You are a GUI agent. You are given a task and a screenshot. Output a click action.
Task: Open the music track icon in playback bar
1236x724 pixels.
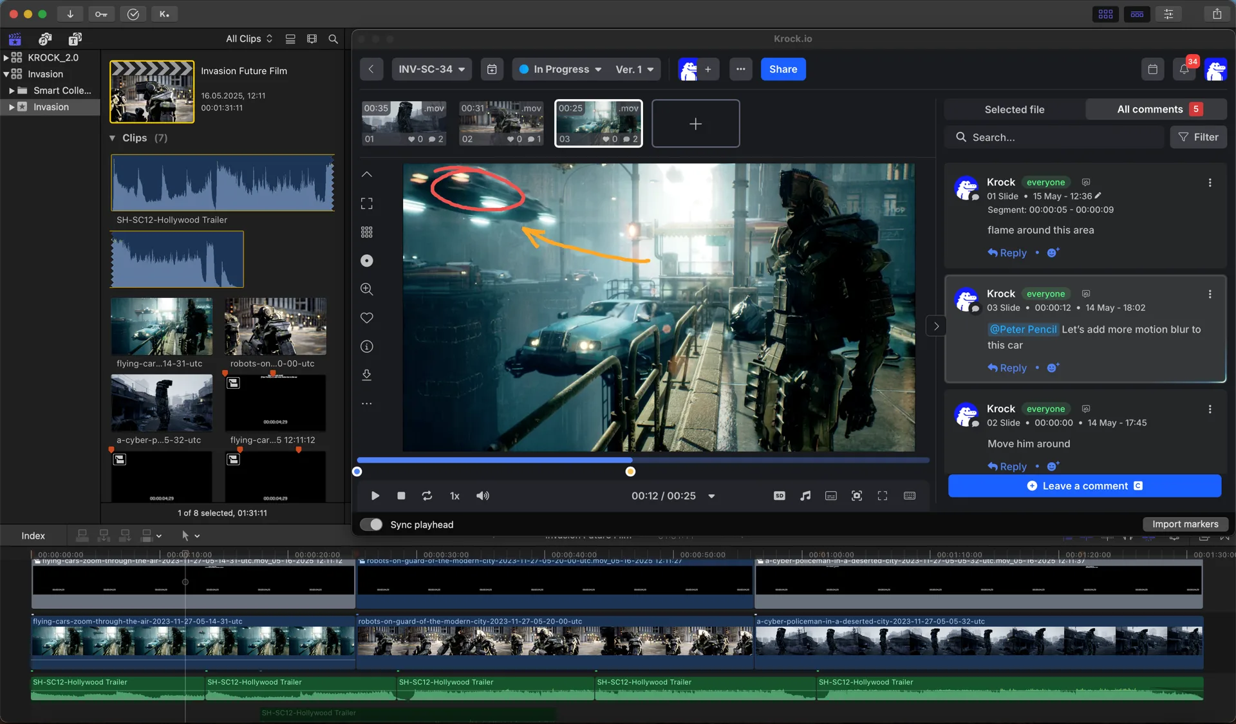click(x=805, y=496)
